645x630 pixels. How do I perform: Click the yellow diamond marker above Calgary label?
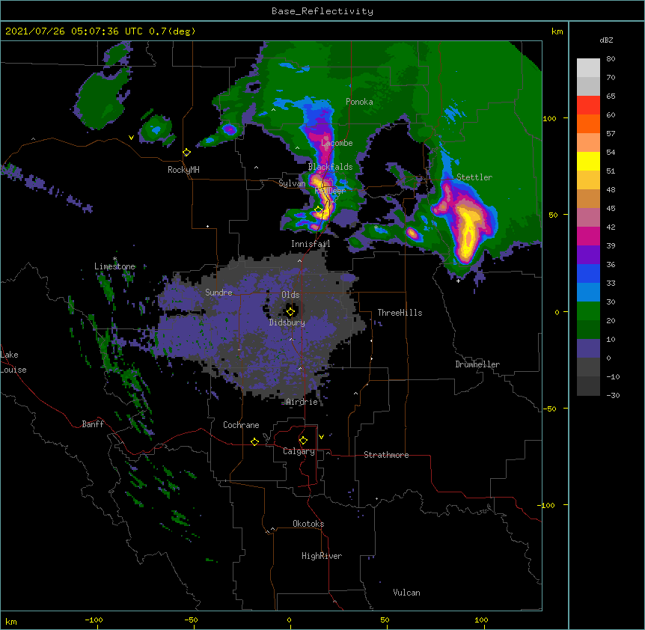click(303, 441)
